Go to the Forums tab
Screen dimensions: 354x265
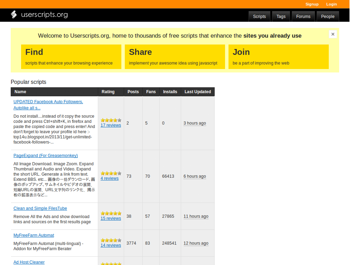click(303, 17)
